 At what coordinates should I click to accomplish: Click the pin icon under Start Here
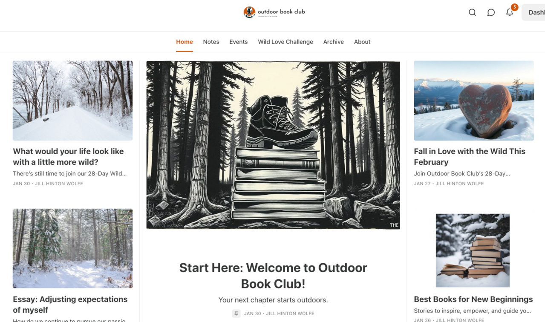coord(236,313)
